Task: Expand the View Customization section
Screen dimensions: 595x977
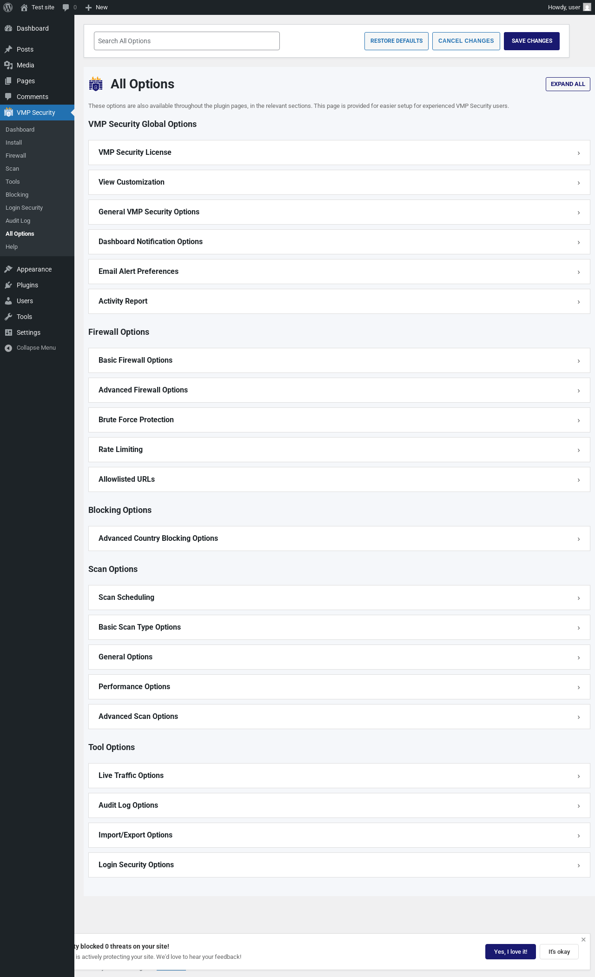Action: tap(339, 182)
